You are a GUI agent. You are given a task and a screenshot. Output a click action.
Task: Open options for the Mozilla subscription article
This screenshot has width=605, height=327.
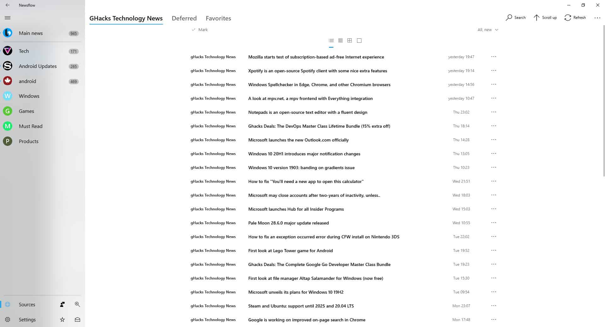[x=494, y=57]
